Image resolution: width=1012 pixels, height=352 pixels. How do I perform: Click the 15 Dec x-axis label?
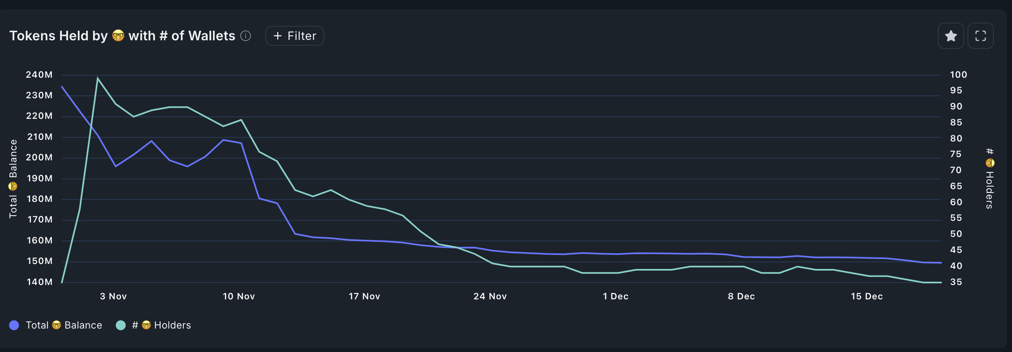[x=867, y=296]
